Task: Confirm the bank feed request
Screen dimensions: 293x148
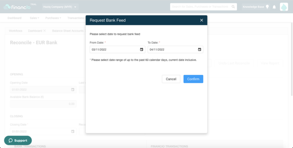Action: tap(193, 79)
